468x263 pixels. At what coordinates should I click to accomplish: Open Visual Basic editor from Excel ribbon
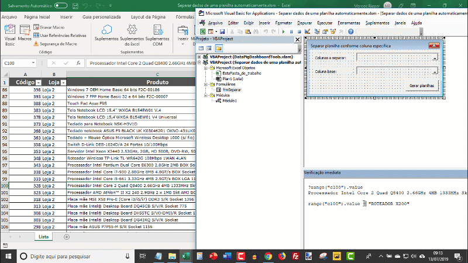[9, 35]
